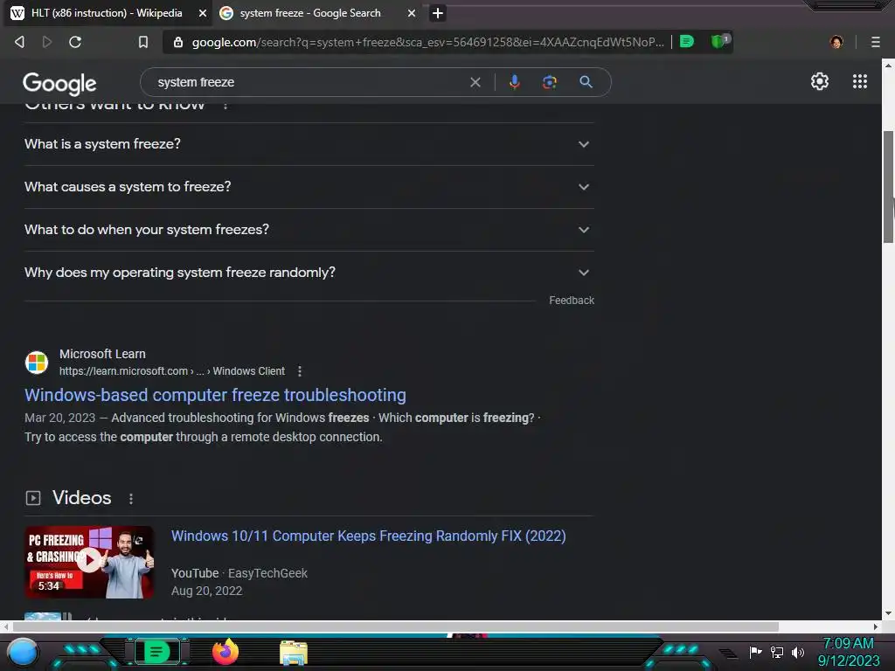The height and width of the screenshot is (671, 895).
Task: Click the scroll up arrow of vertical scrollbar
Action: coord(888,65)
